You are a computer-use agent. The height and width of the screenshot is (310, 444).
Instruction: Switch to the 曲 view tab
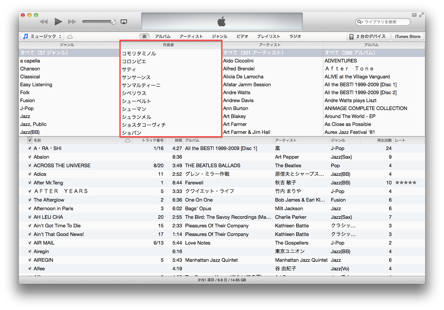144,36
